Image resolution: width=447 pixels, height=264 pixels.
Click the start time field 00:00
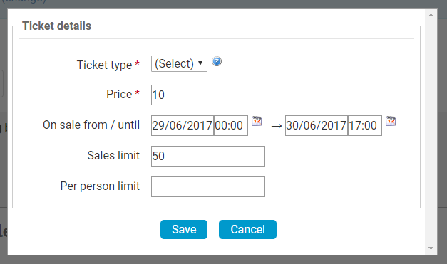point(231,125)
